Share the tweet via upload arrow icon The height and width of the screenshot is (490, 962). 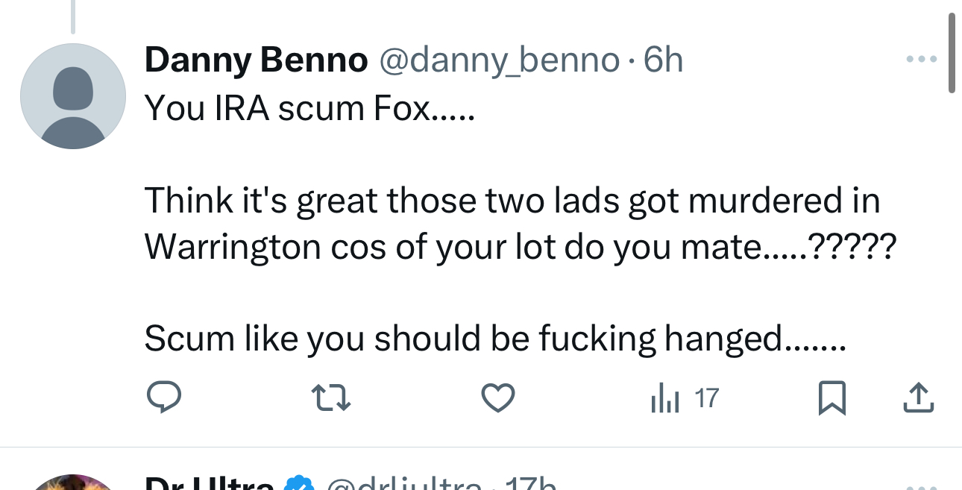pyautogui.click(x=918, y=398)
